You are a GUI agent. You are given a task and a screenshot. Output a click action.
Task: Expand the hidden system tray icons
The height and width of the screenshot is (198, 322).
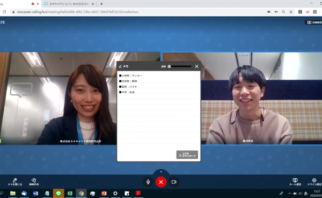coord(290,193)
